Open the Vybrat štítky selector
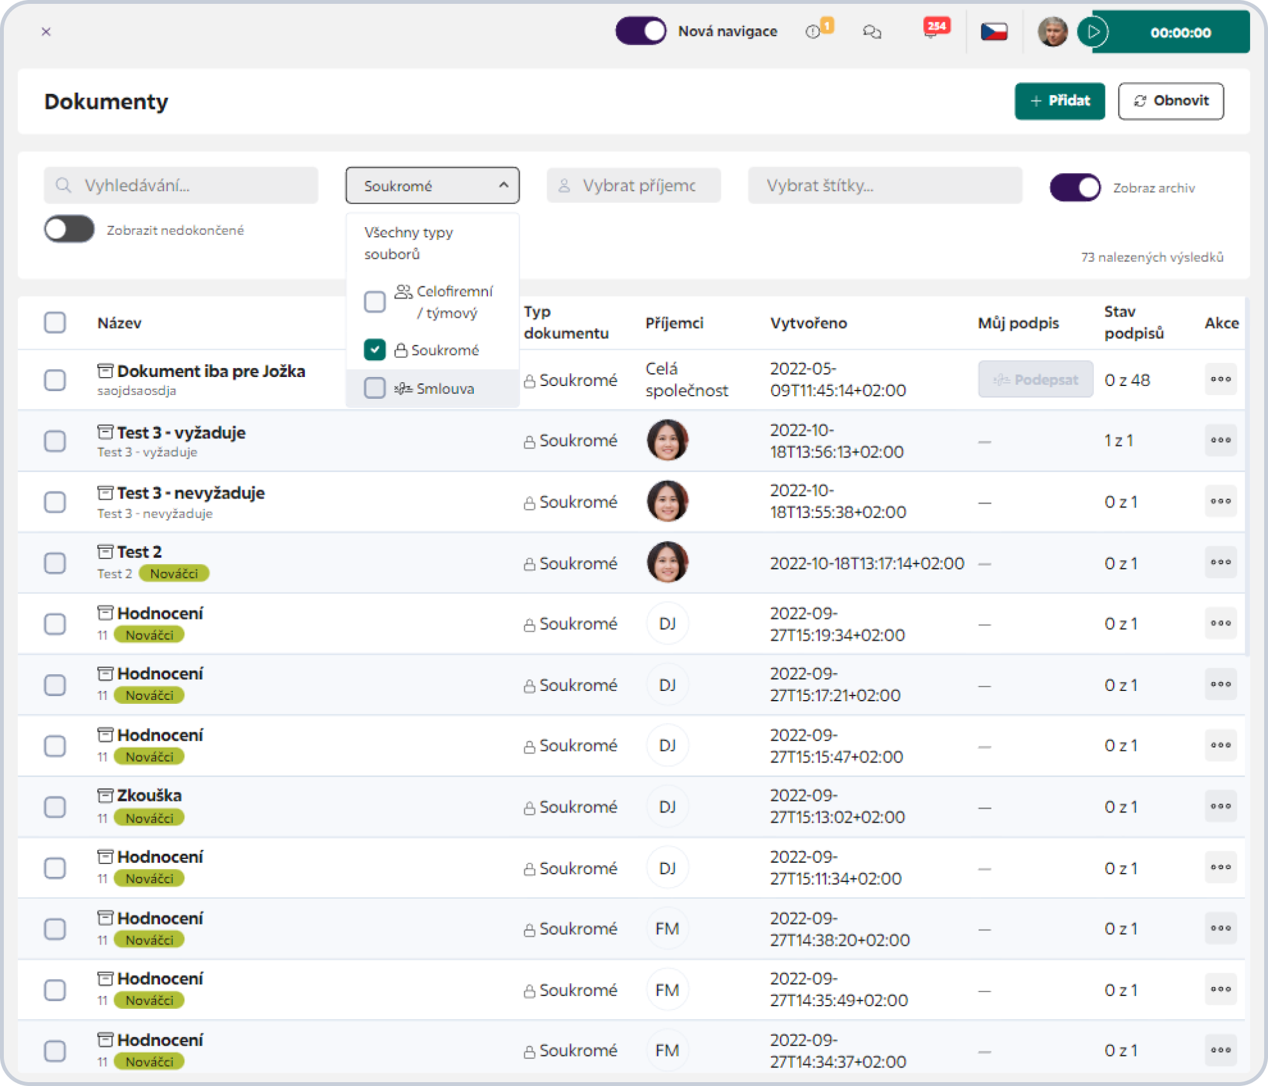1268x1086 pixels. [x=885, y=186]
